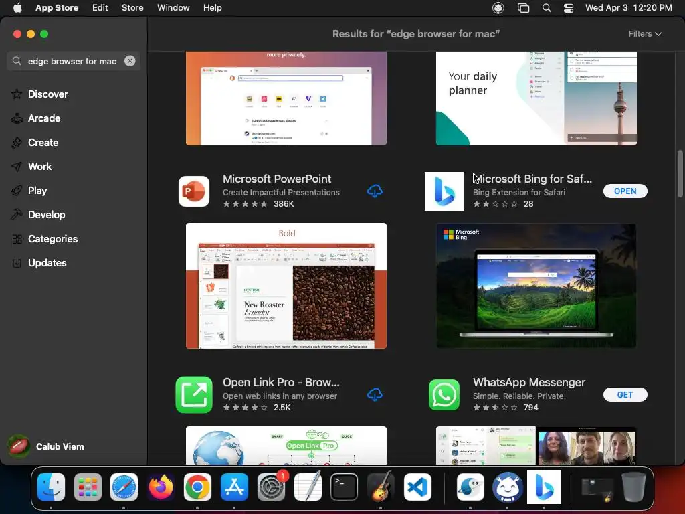Screen dimensions: 685x514
Task: Click the 'Simple. Reliable. Private.' subtitle
Action: 519,396
